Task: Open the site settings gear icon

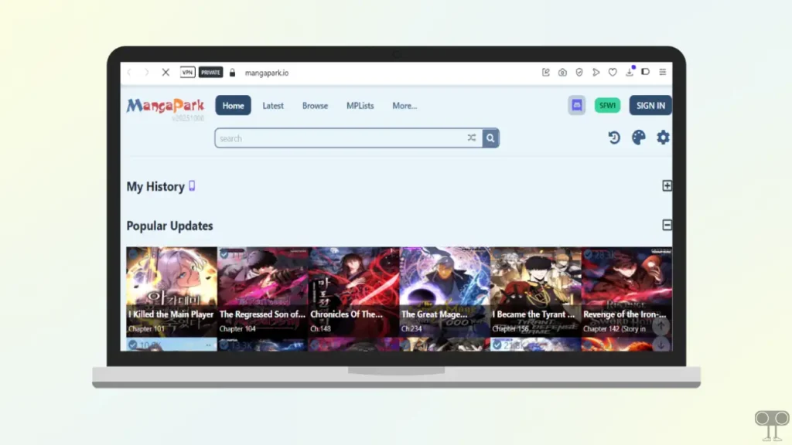Action: click(x=663, y=138)
